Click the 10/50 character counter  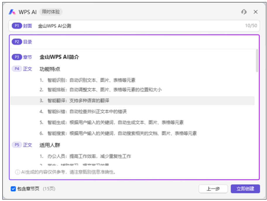click(x=251, y=26)
